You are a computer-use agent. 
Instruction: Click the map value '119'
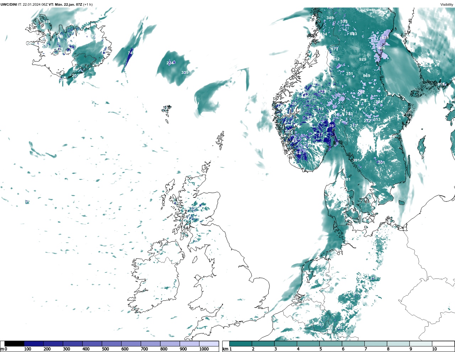pyautogui.click(x=320, y=109)
